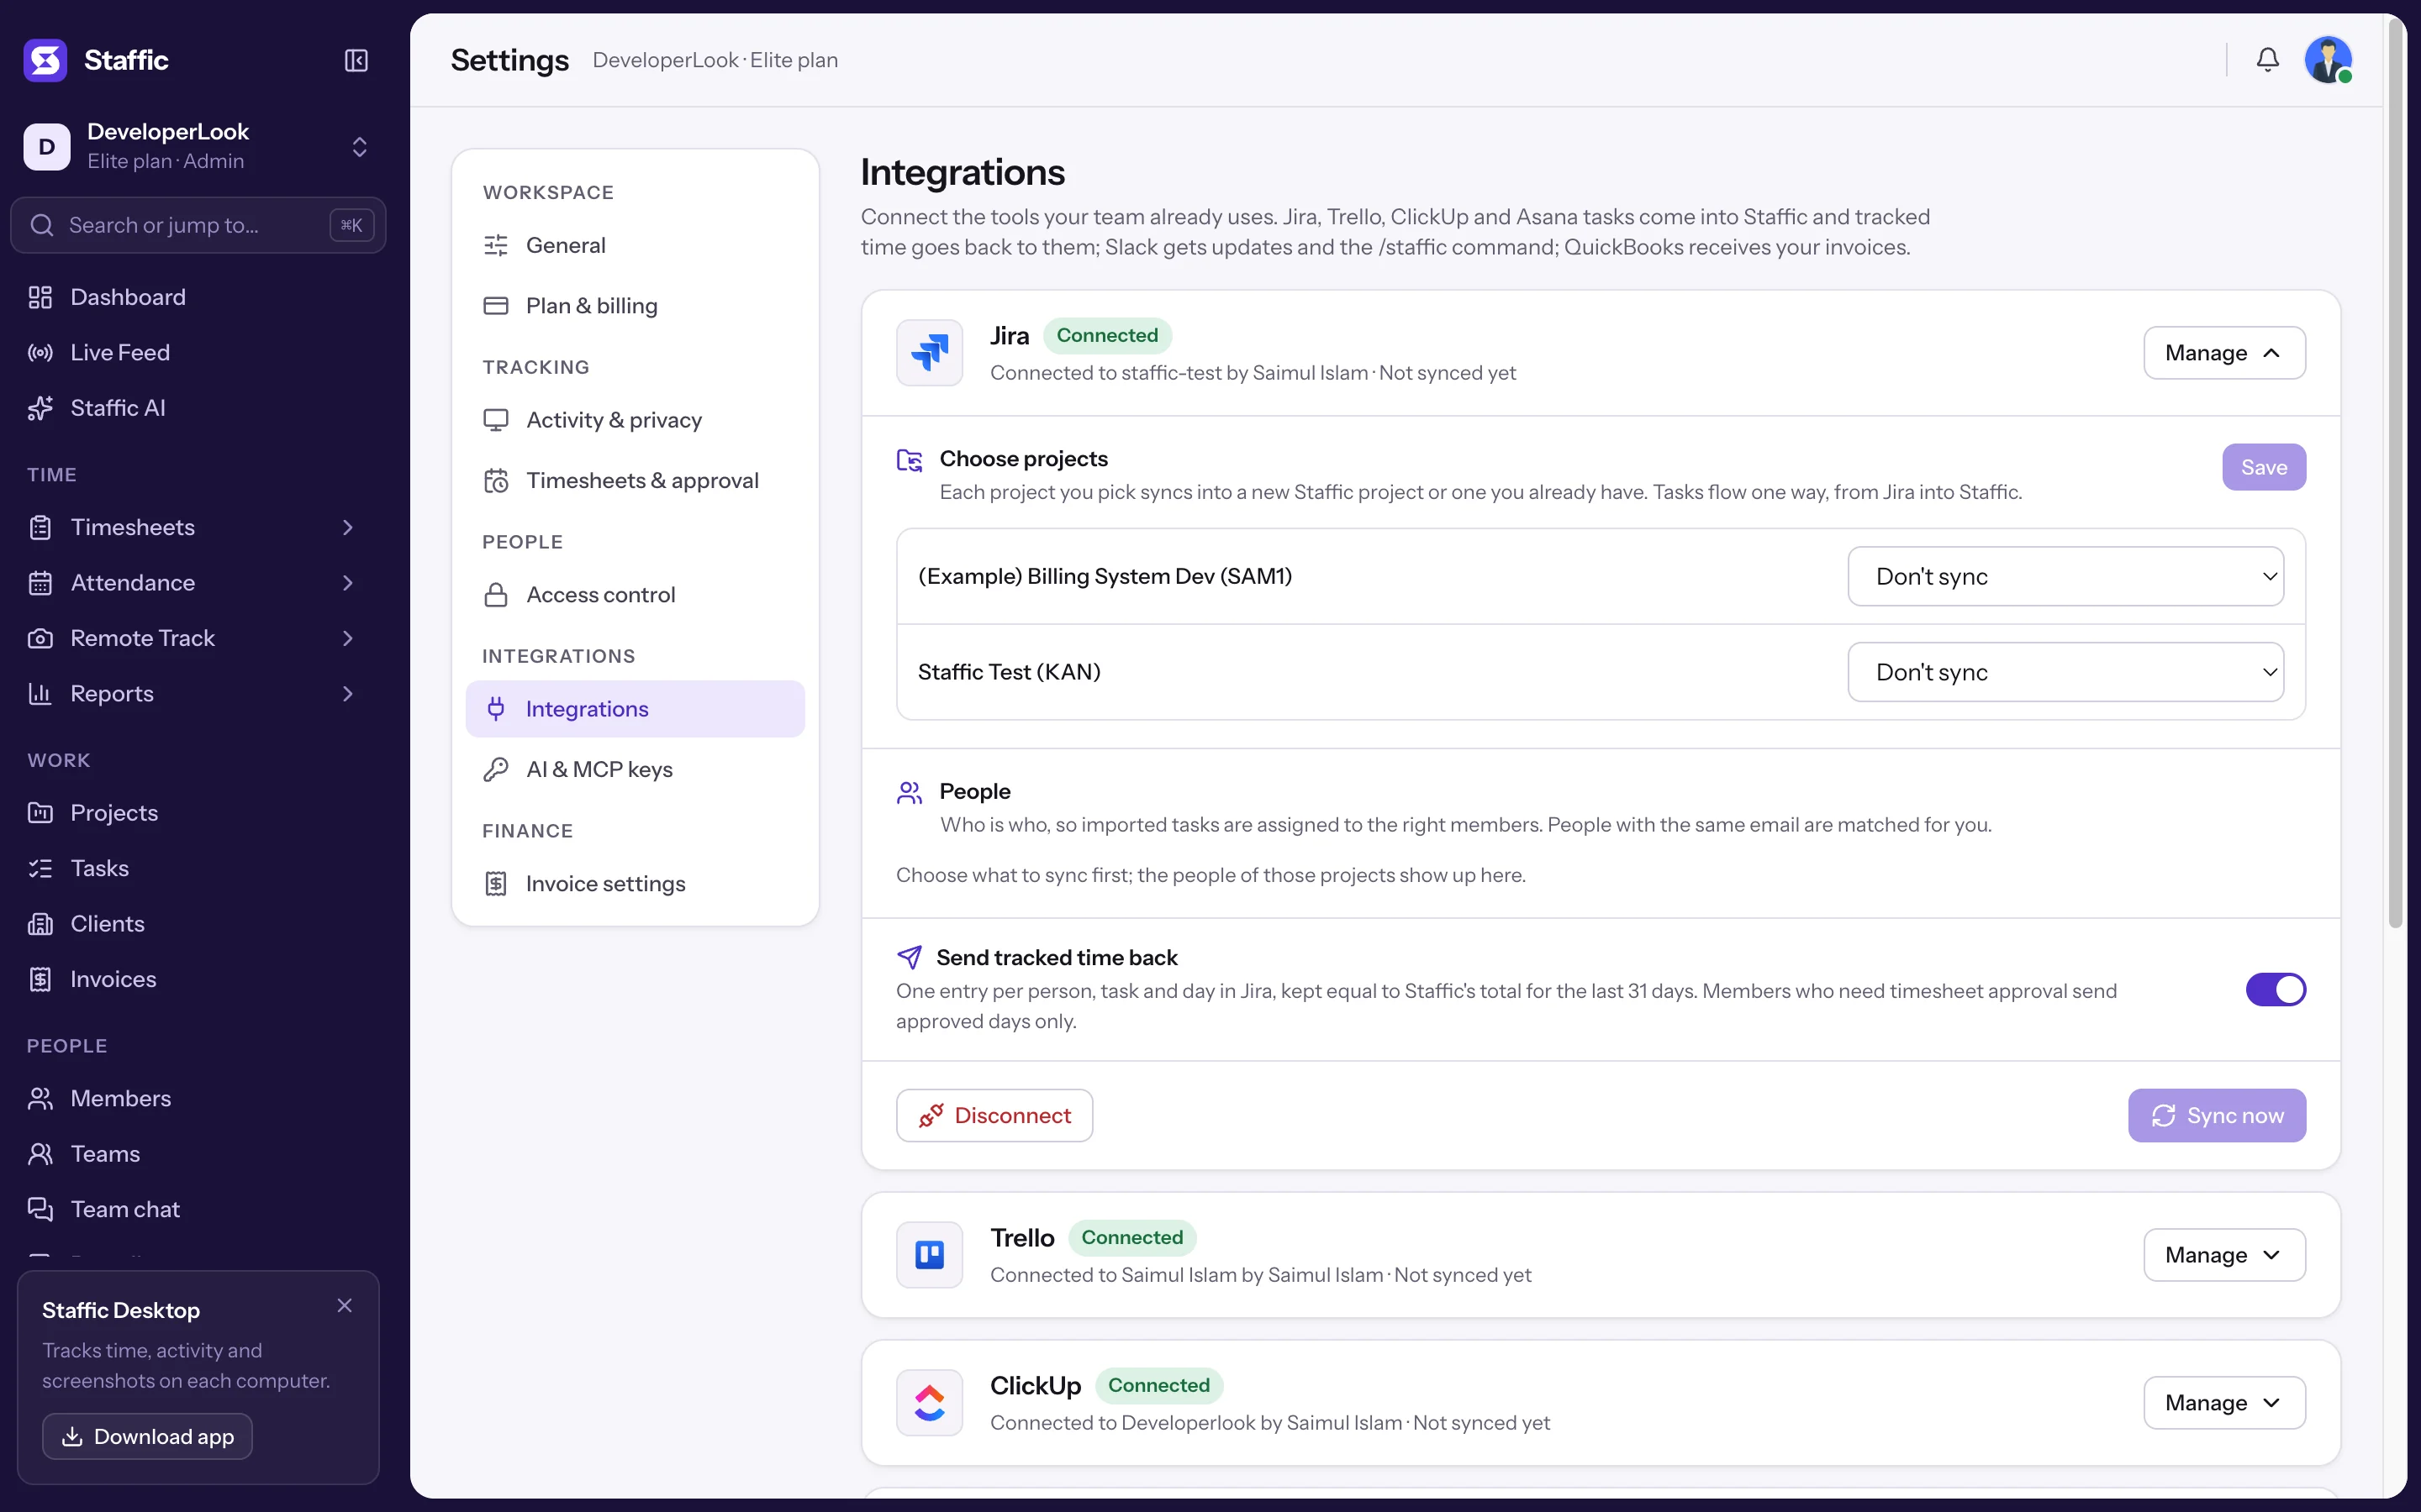Click the Members icon in the sidebar

40,1098
